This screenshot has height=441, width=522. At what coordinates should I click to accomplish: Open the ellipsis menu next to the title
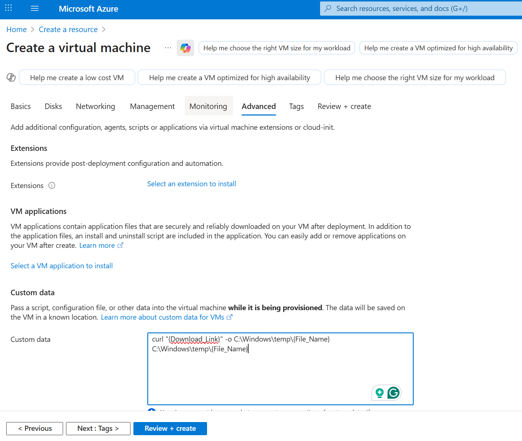(x=168, y=48)
